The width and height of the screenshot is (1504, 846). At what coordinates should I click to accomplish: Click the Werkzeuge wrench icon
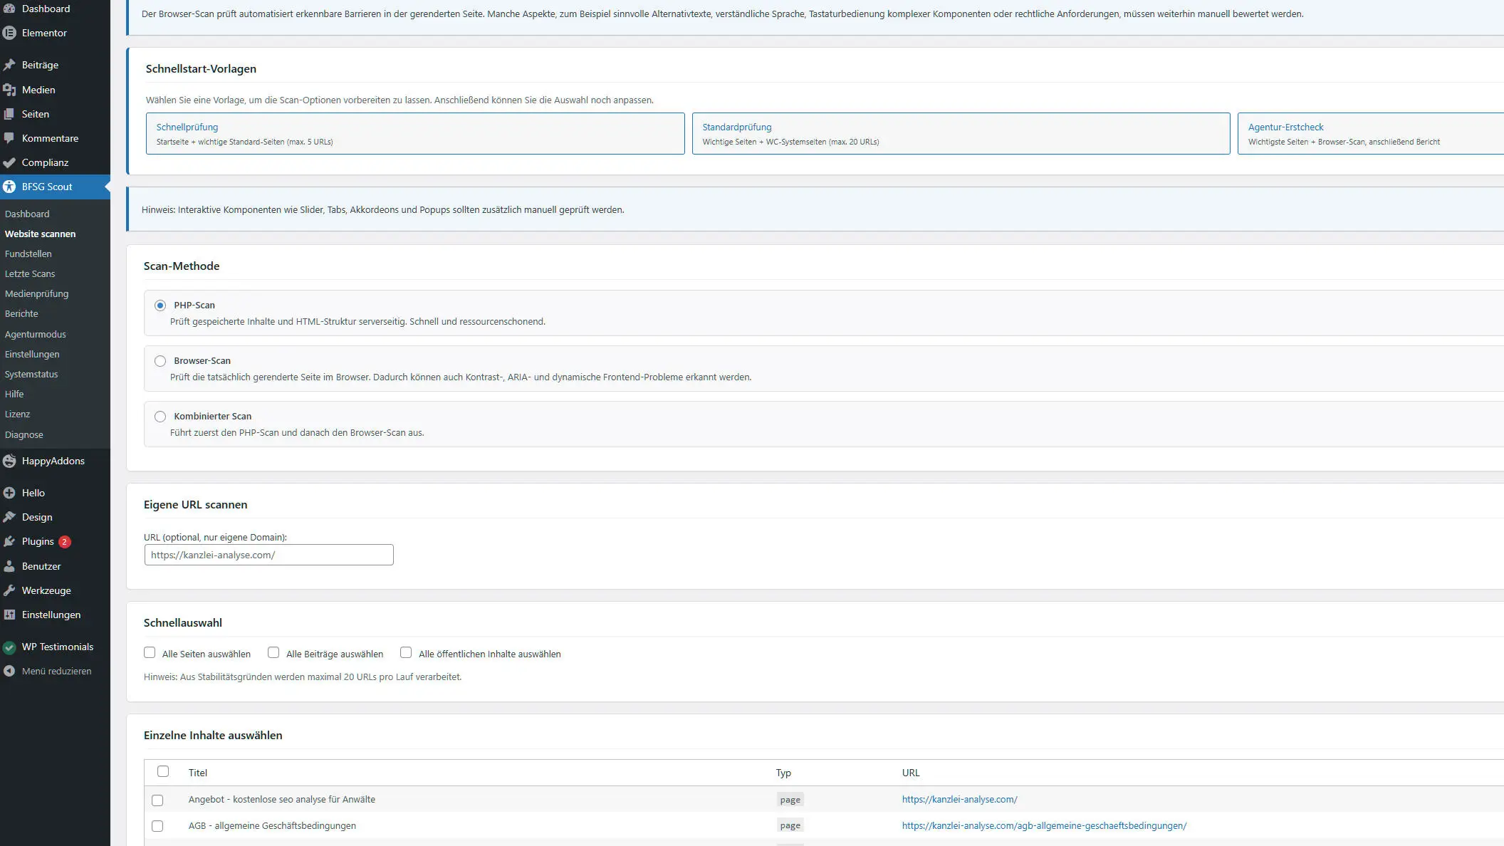(9, 590)
